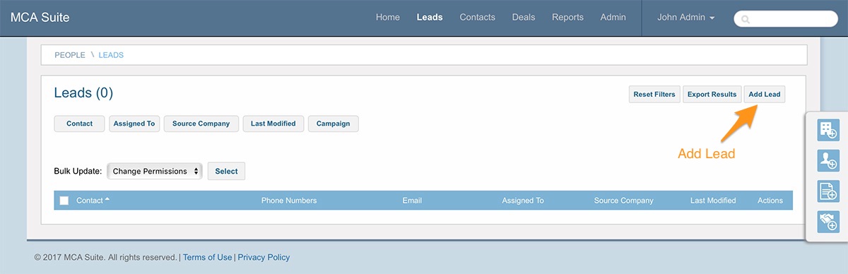
Task: Click into the top search field
Action: 786,19
